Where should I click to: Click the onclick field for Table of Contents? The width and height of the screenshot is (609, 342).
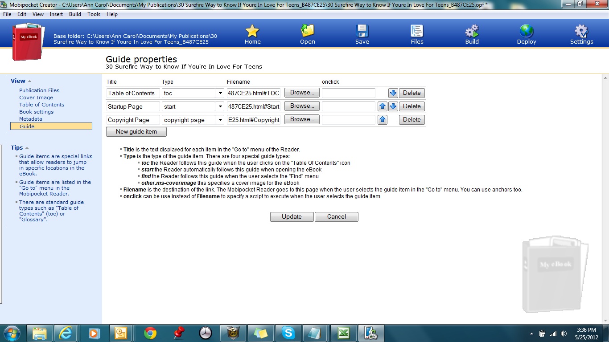pyautogui.click(x=349, y=93)
